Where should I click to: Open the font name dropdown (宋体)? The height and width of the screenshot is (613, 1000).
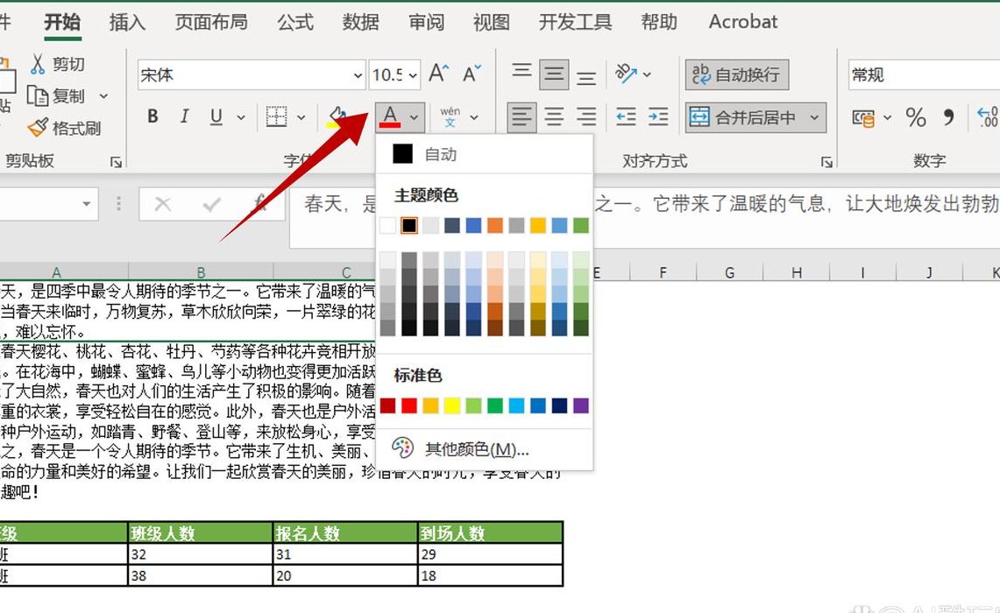[x=358, y=75]
